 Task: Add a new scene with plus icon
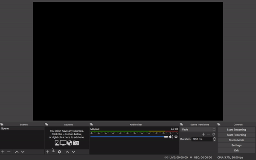pyautogui.click(x=3, y=152)
